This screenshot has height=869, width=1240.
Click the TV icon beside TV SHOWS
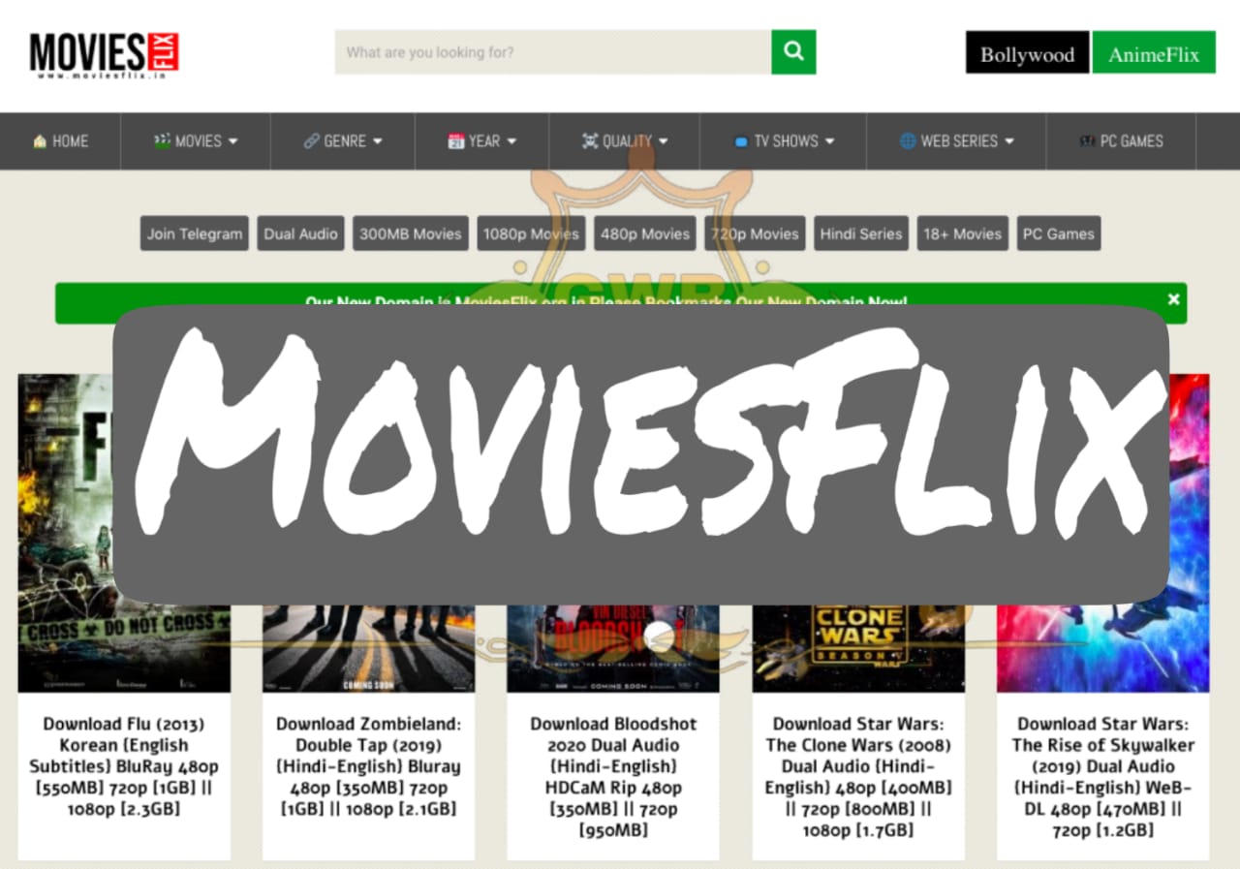(741, 141)
